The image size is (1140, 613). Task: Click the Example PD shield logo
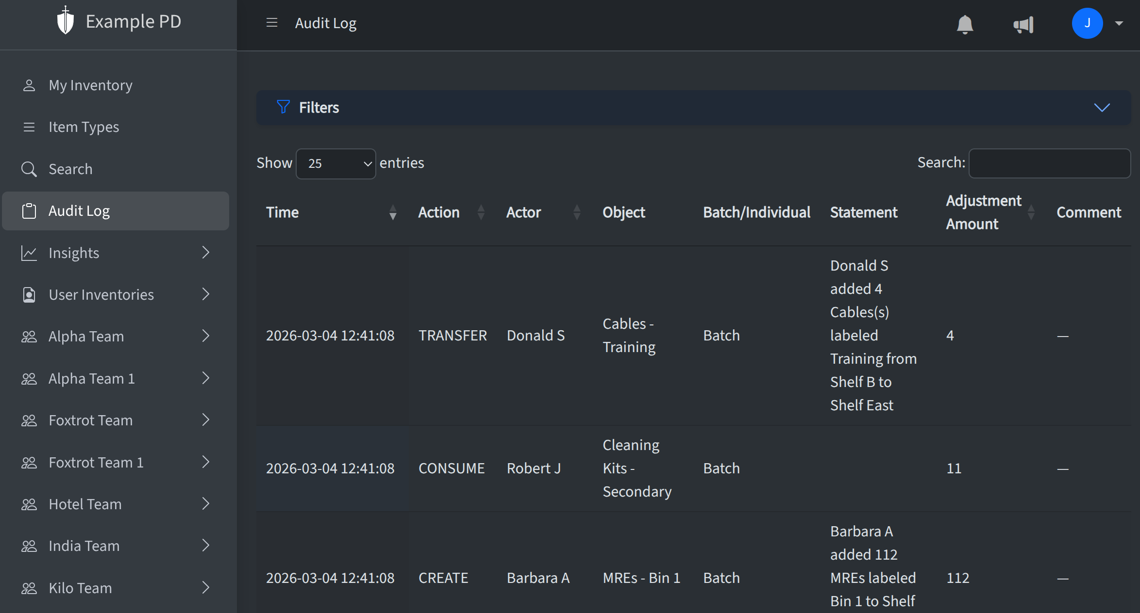(66, 20)
